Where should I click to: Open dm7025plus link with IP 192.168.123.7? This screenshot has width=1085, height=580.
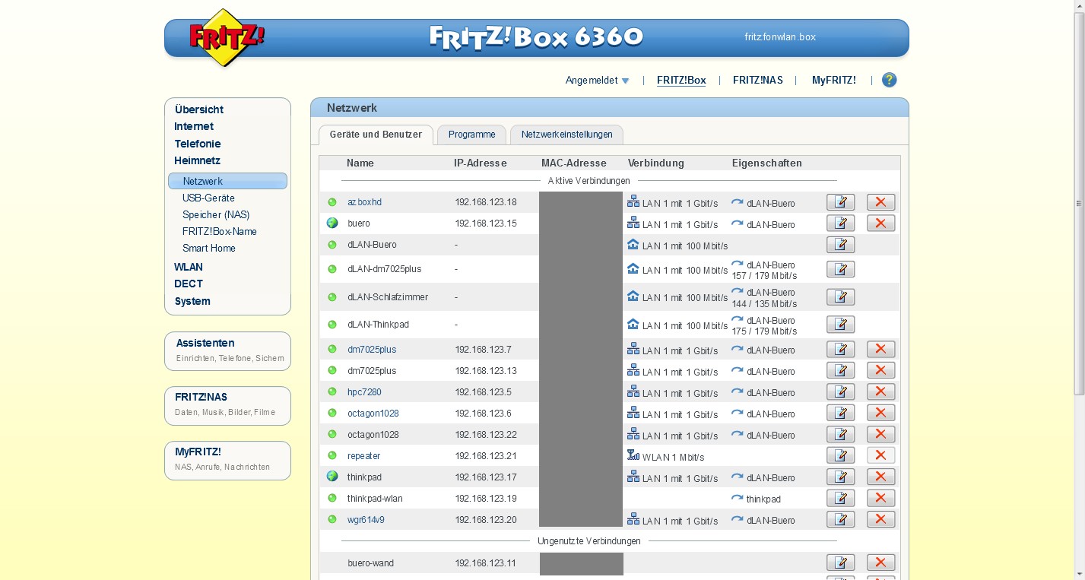click(x=372, y=350)
